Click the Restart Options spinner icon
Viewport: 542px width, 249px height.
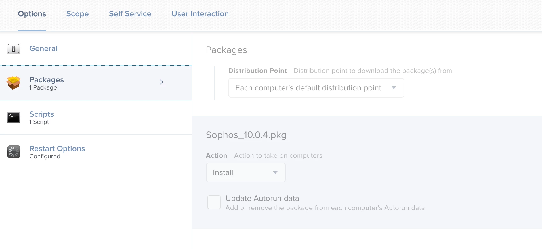click(14, 152)
